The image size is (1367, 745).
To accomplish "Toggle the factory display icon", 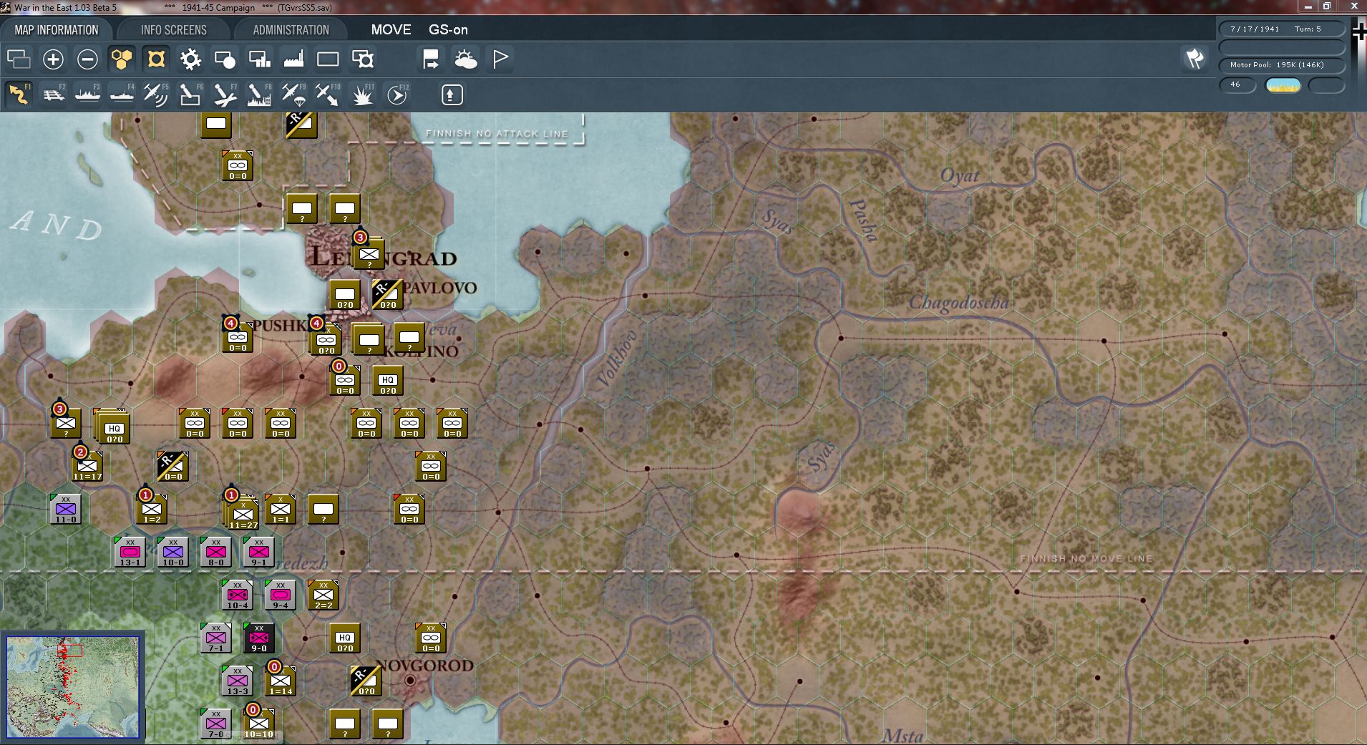I will [x=293, y=59].
